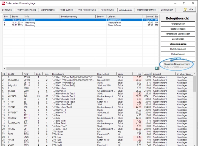The image size is (198, 147).
Task: Show Vorbereitete Bestellungen
Action: coord(178,34)
